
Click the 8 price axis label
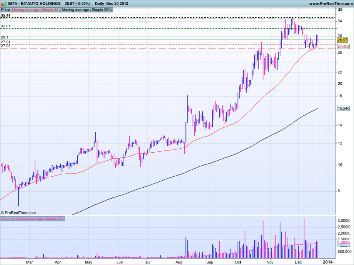(x=339, y=191)
